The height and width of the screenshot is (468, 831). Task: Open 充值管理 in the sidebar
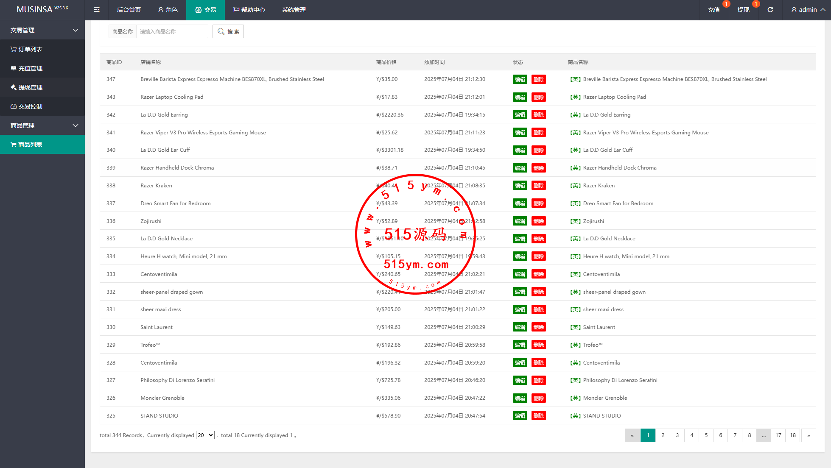click(x=27, y=68)
